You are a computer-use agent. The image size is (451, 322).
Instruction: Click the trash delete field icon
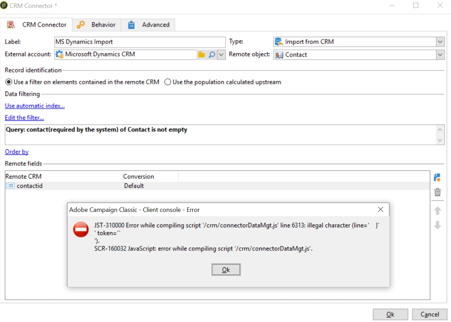(x=437, y=192)
